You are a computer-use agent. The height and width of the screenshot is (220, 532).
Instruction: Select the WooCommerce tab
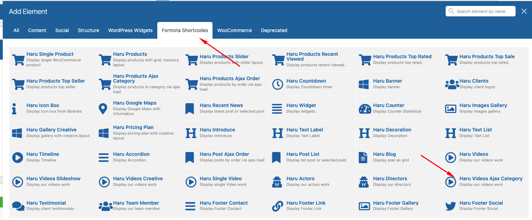coord(235,30)
